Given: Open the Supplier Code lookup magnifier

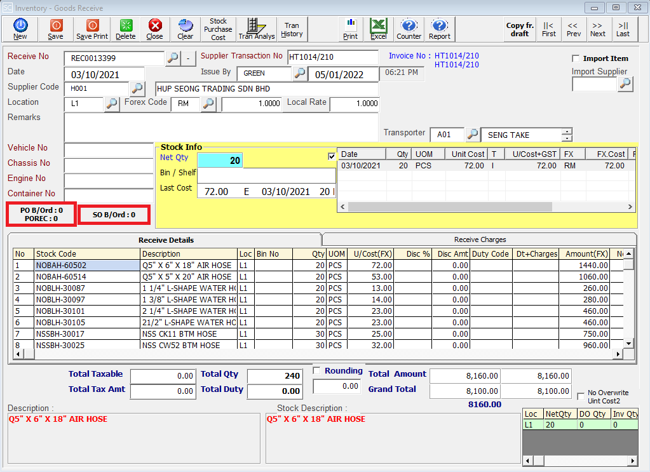Looking at the screenshot, I should [137, 88].
